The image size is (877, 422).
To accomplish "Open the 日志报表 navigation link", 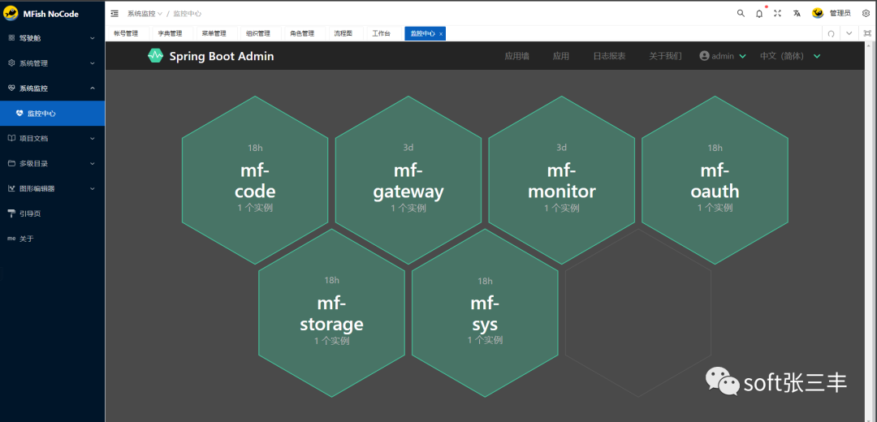I will [x=609, y=56].
